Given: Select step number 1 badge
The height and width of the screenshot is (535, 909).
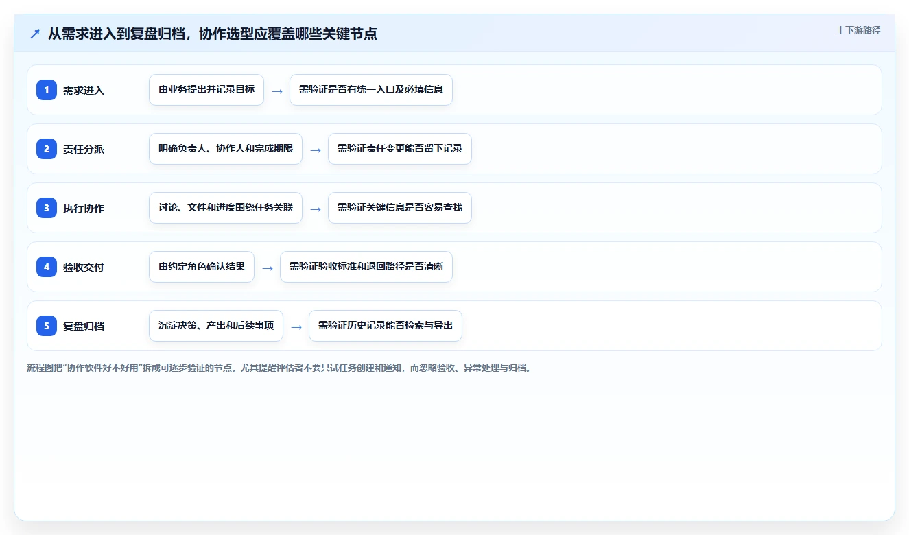Looking at the screenshot, I should [47, 90].
